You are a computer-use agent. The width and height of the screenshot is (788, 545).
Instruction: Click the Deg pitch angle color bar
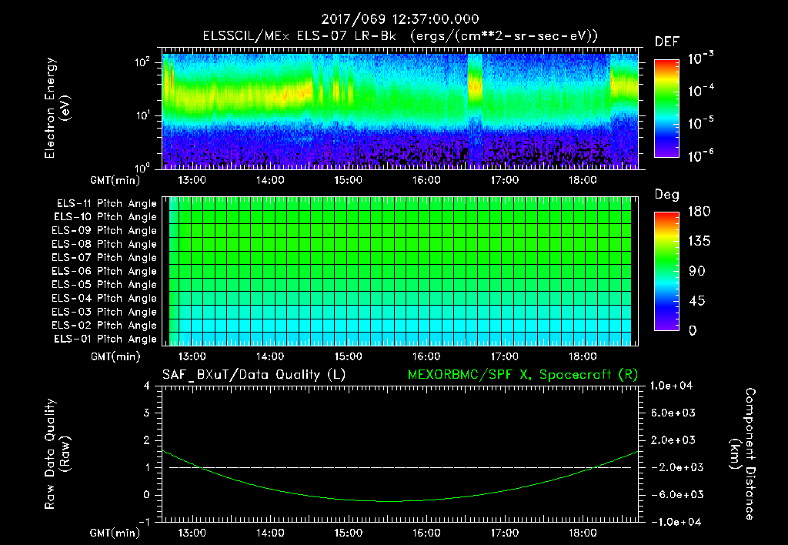click(666, 272)
